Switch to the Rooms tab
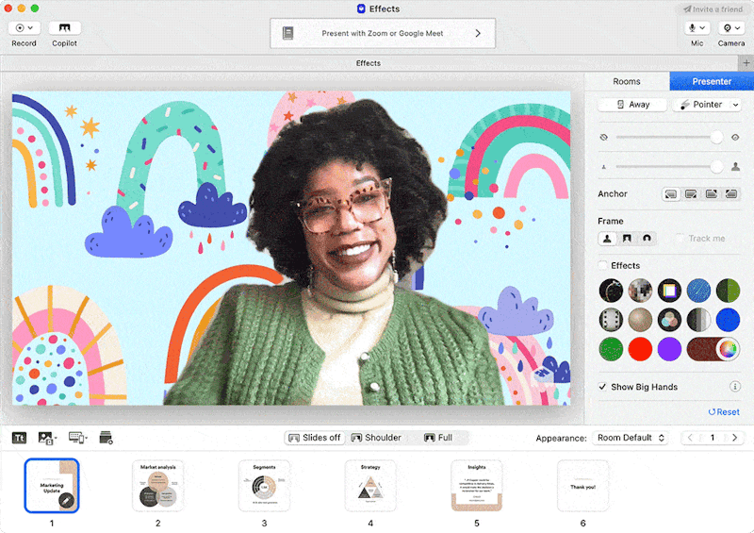 tap(627, 81)
